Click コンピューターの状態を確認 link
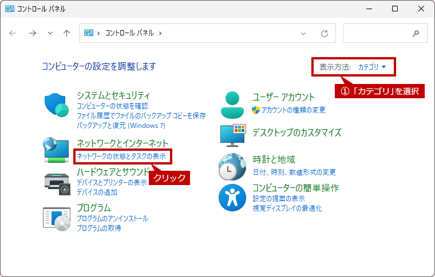The image size is (435, 277). point(112,106)
